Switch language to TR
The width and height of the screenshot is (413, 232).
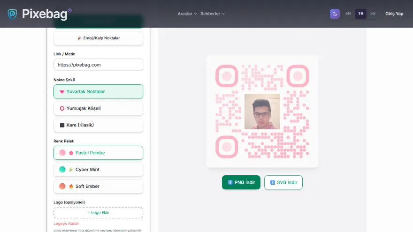tap(360, 14)
